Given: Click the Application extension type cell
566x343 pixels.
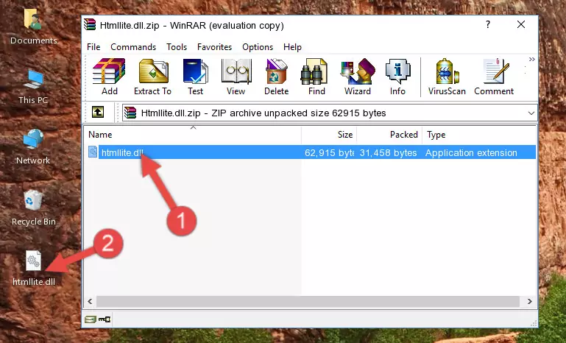Looking at the screenshot, I should (x=471, y=152).
